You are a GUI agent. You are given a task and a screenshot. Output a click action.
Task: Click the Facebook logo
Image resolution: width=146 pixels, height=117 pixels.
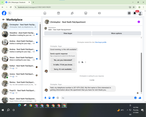[x=4, y=13]
